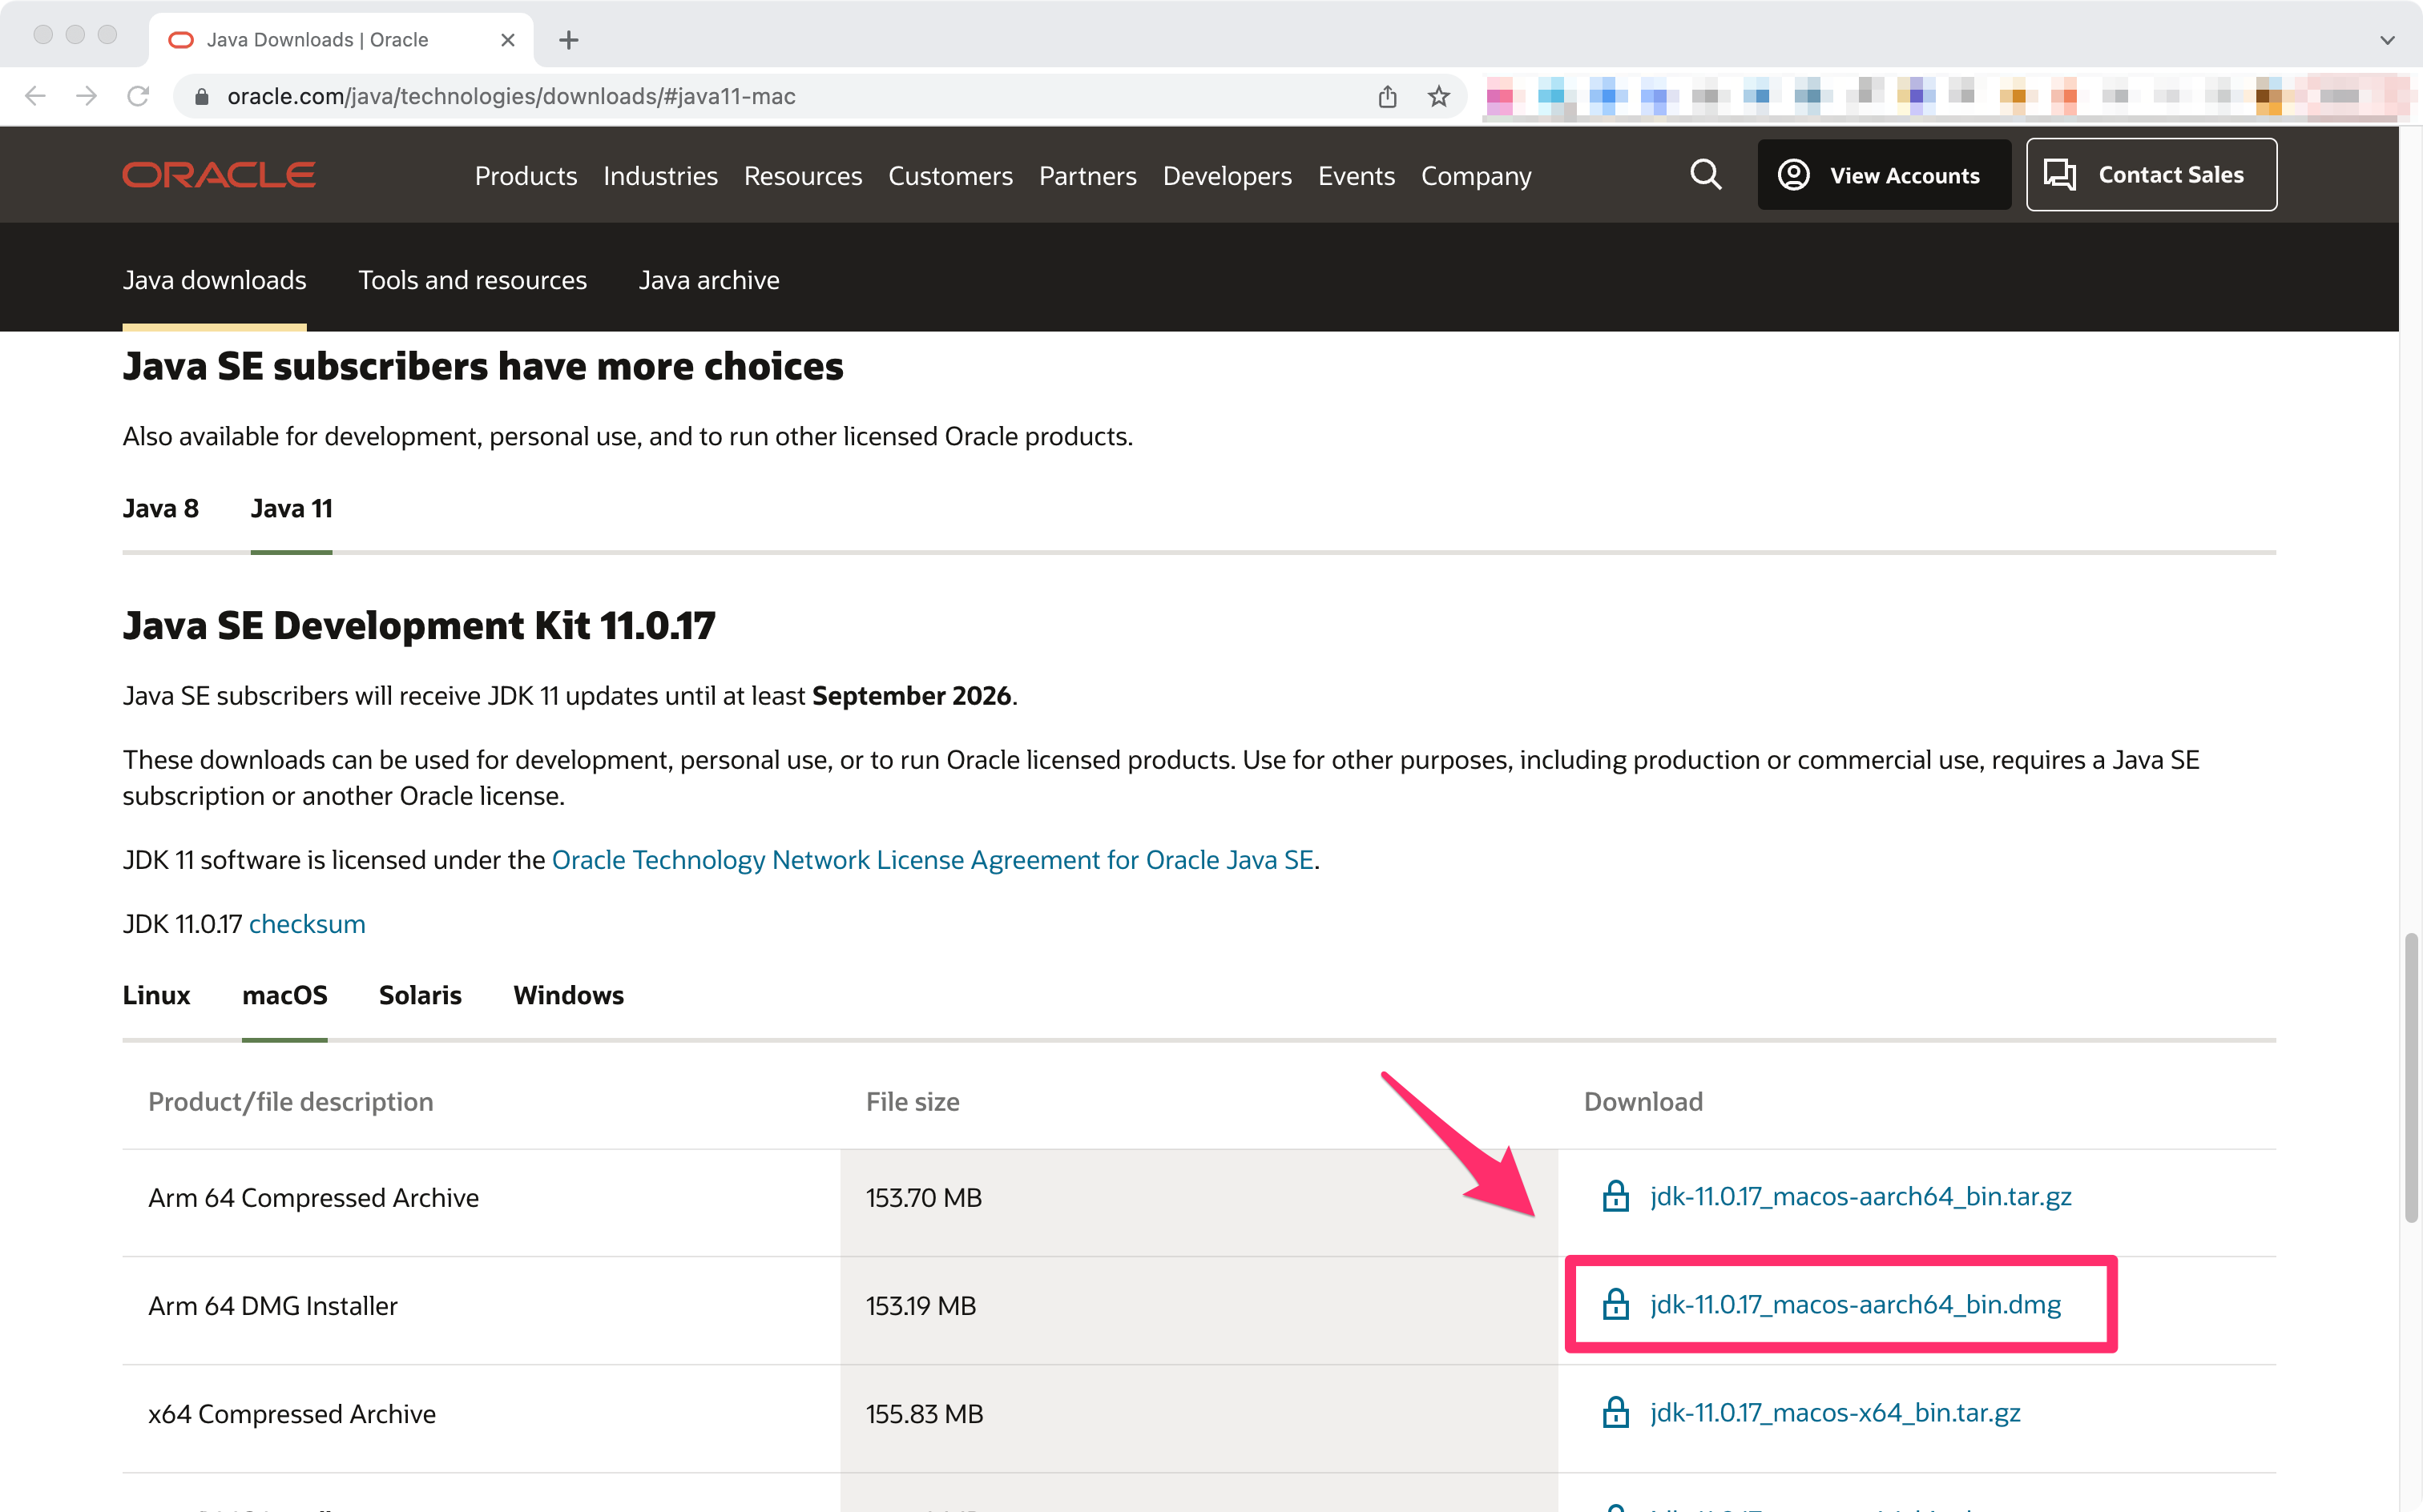This screenshot has width=2423, height=1512.
Task: Click the browser reload icon
Action: point(138,96)
